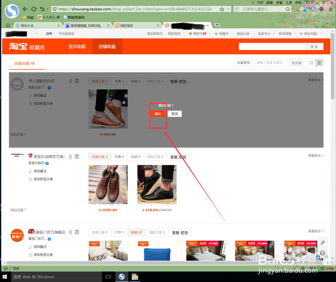This screenshot has height=282, width=336.
Task: Delete 麦登伦品牌官方旗舰店 with trash icon
Action: click(x=77, y=156)
